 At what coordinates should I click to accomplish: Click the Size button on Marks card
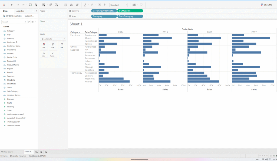click(53, 45)
